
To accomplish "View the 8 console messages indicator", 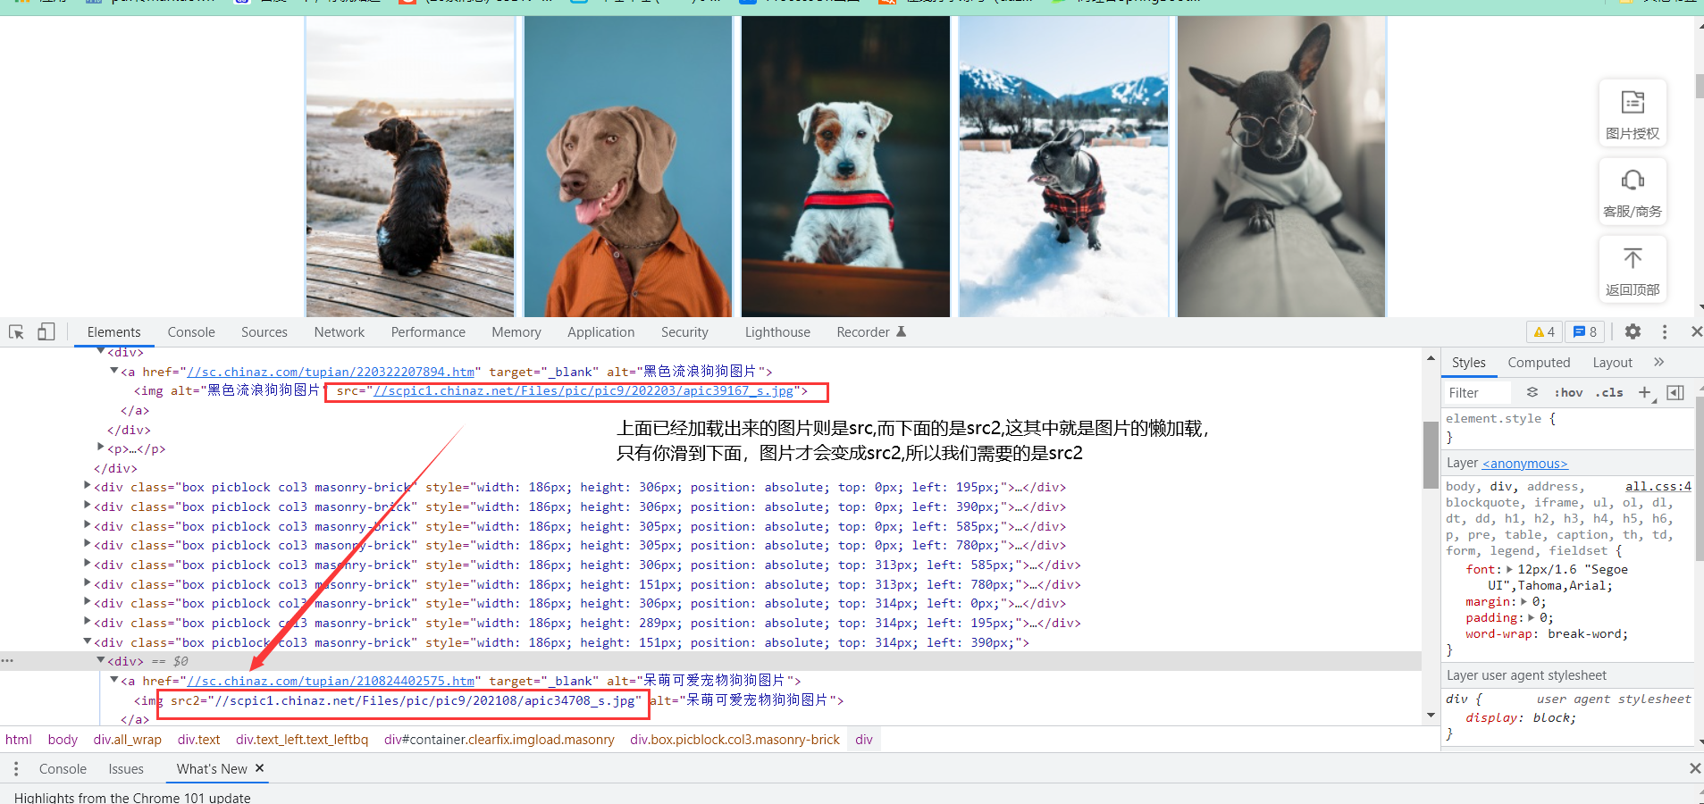I will pyautogui.click(x=1584, y=331).
